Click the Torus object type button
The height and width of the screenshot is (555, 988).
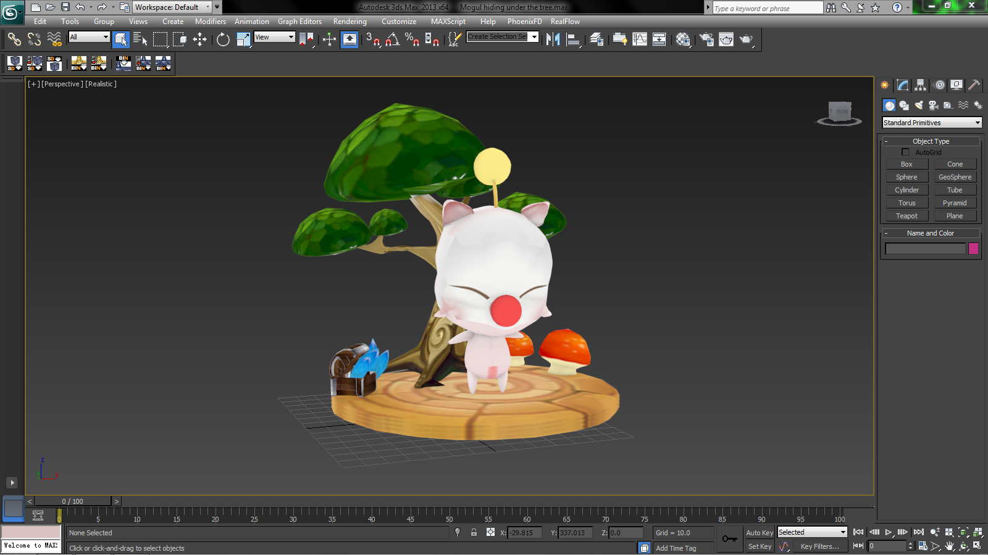tap(906, 203)
